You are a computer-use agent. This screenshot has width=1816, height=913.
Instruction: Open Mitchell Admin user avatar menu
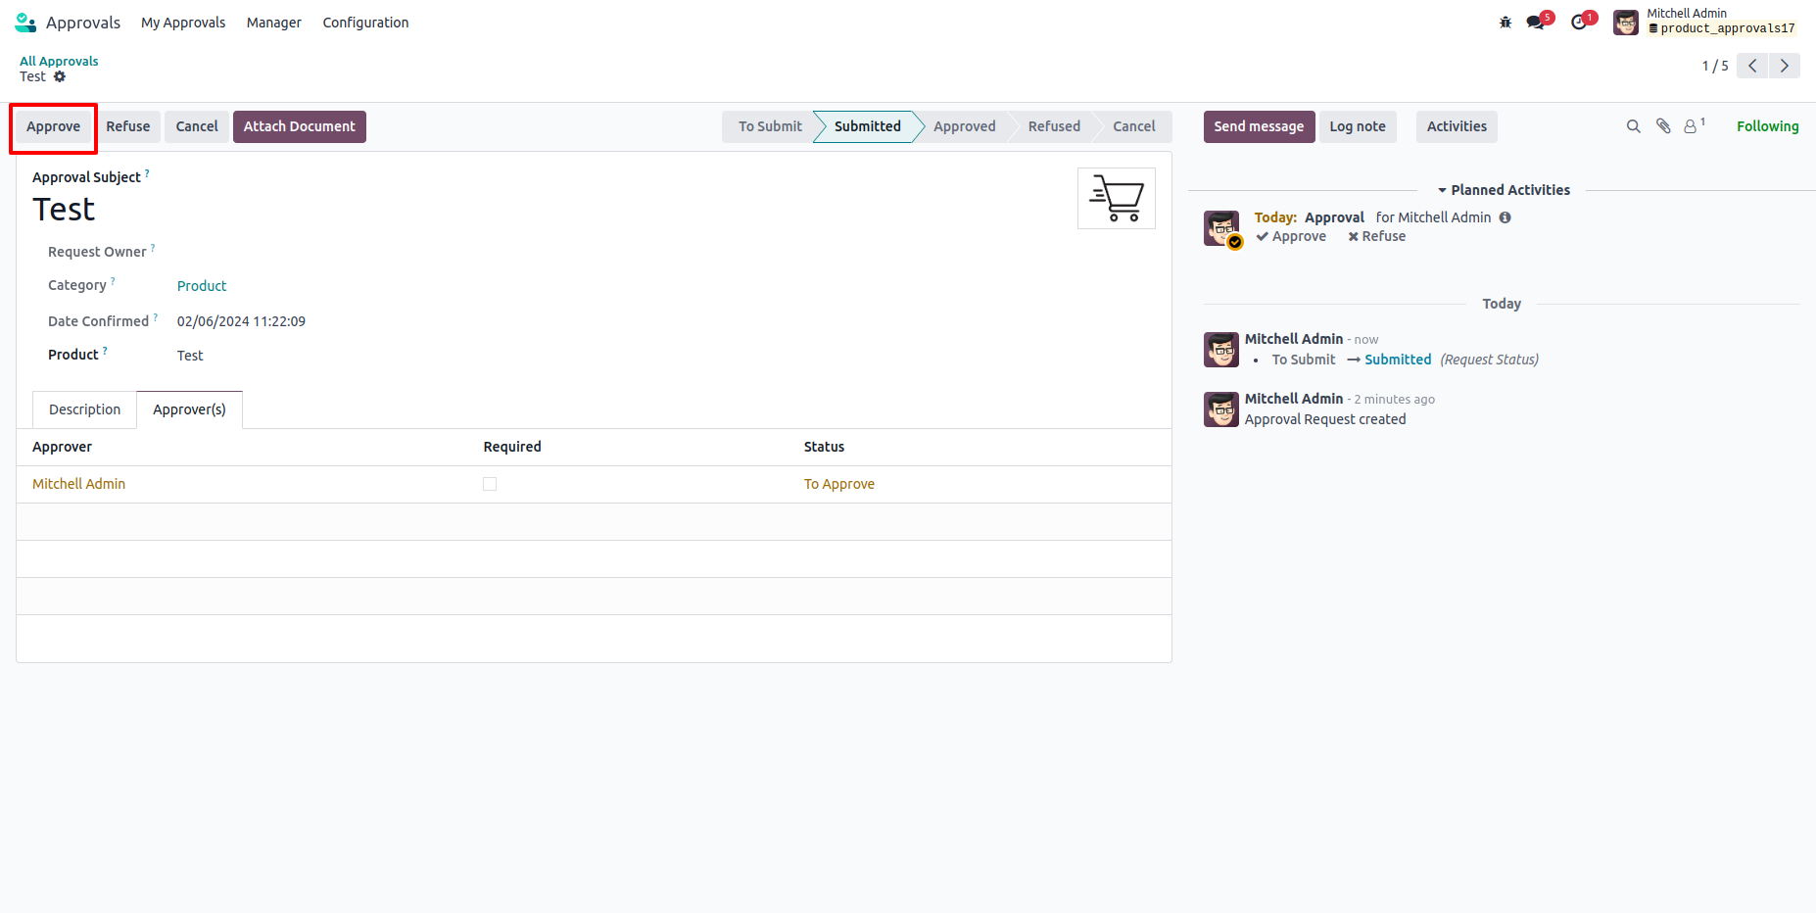pyautogui.click(x=1626, y=23)
